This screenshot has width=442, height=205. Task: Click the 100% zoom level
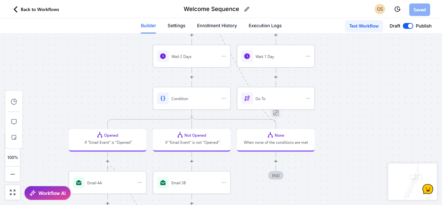pos(13,157)
